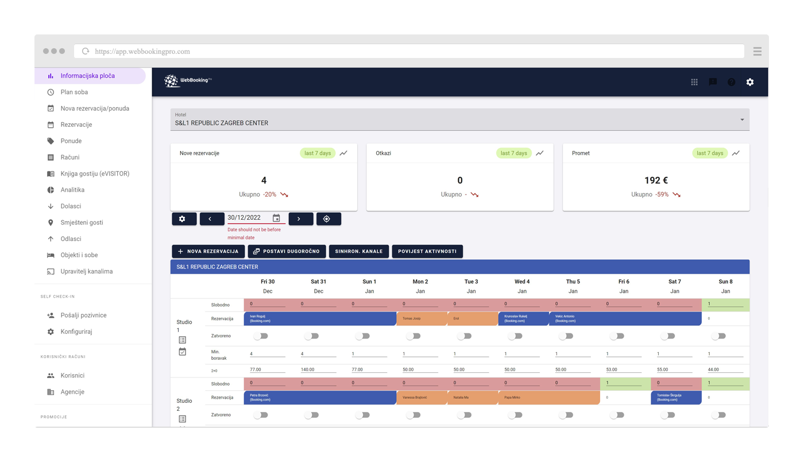Open the chat messages icon in header
Viewport: 804px width, 459px height.
(713, 82)
